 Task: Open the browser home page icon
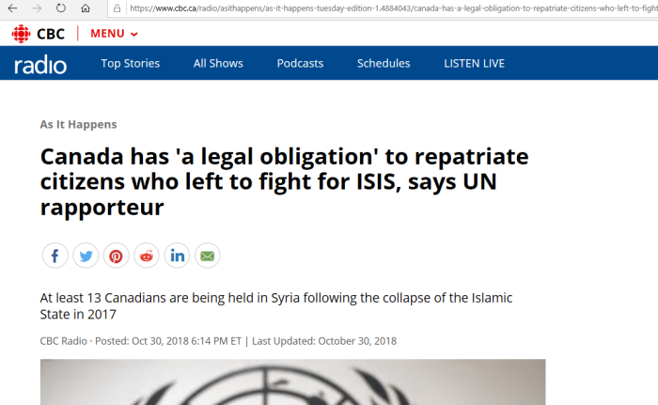86,8
